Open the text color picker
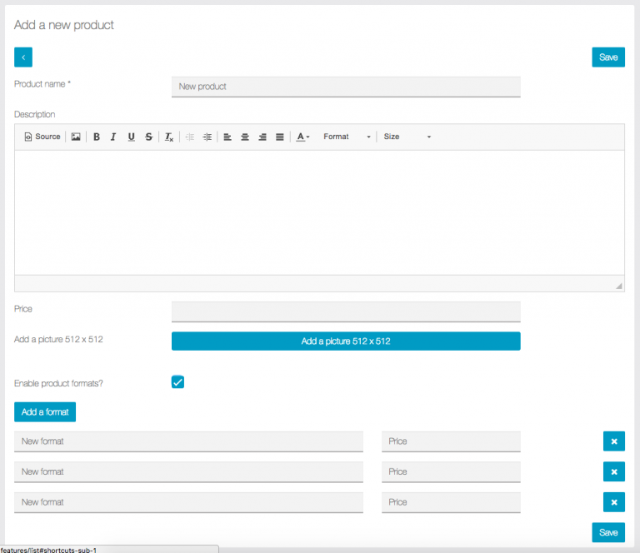The image size is (640, 553). [303, 137]
